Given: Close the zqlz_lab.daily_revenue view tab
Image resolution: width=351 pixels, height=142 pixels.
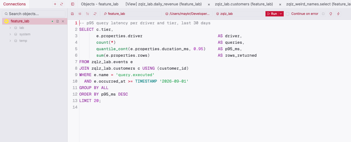Looking at the screenshot, I should [x=209, y=4].
